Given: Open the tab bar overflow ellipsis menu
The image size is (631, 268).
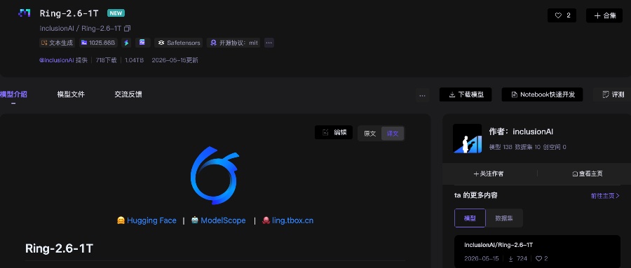Looking at the screenshot, I should [422, 95].
